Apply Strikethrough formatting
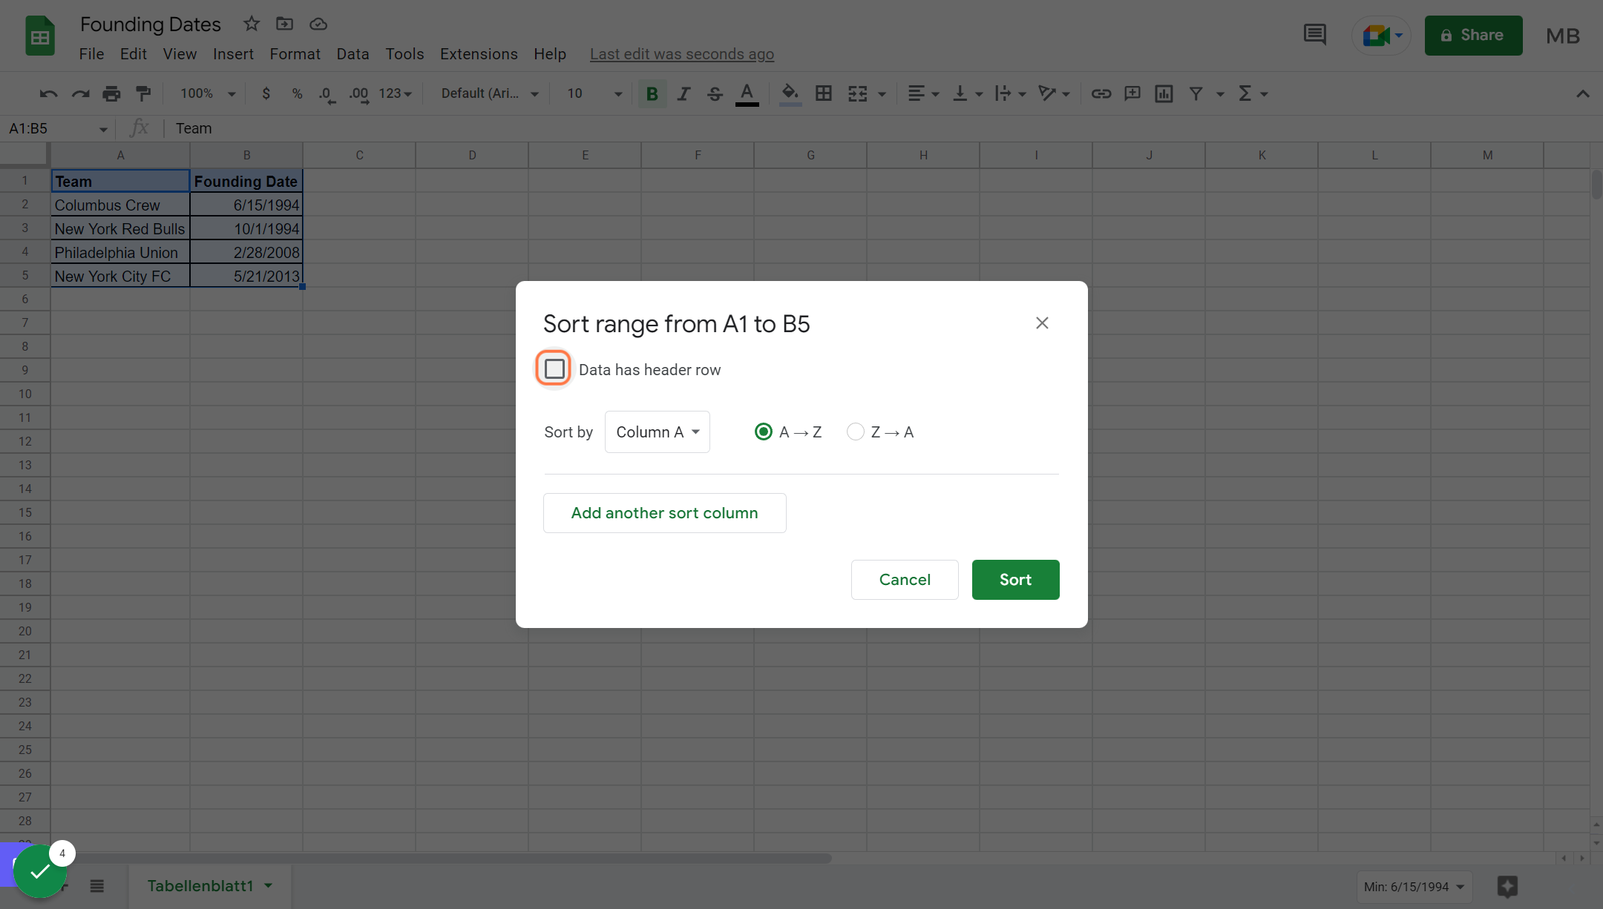 click(715, 93)
